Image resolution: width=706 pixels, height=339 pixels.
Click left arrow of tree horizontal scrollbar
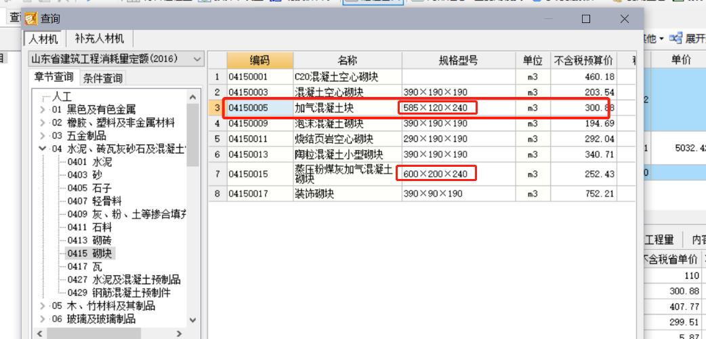tap(39, 334)
